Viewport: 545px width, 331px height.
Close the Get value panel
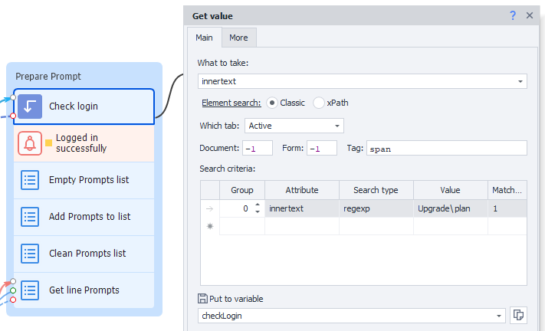(530, 15)
